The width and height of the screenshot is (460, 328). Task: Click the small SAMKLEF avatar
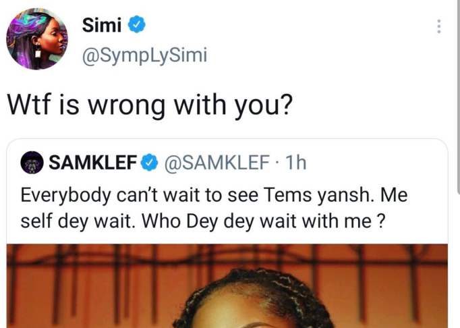point(32,163)
